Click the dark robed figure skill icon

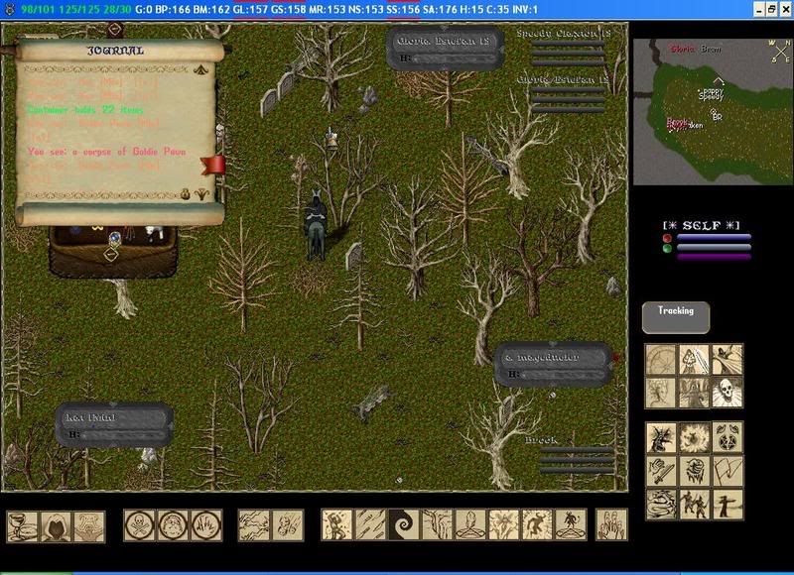tap(694, 393)
